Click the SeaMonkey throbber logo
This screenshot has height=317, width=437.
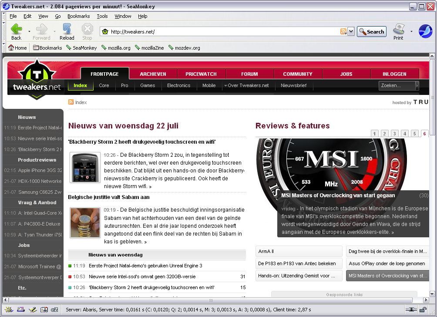click(425, 31)
